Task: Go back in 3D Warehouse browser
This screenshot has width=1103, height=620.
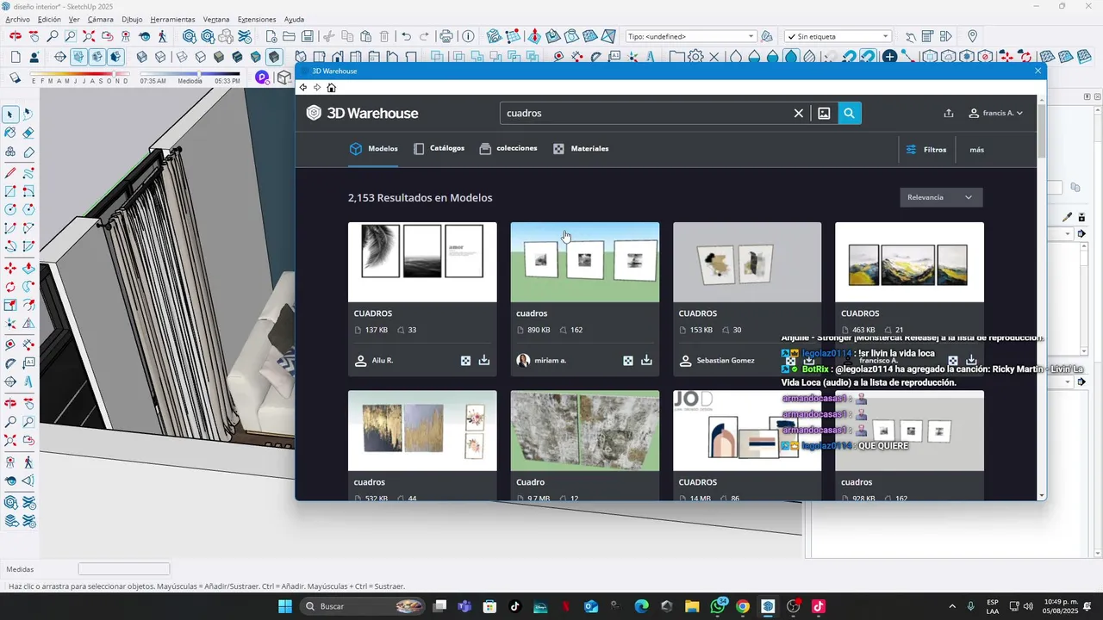Action: [x=303, y=88]
